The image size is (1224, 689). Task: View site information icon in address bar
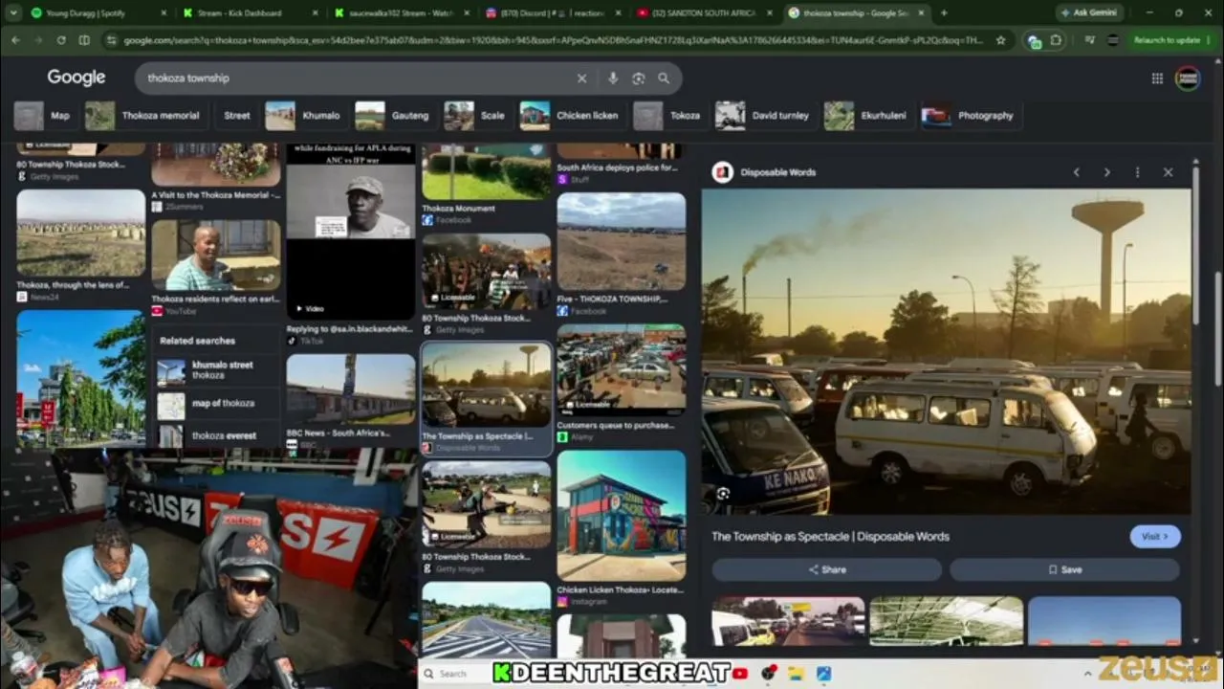tap(111, 40)
